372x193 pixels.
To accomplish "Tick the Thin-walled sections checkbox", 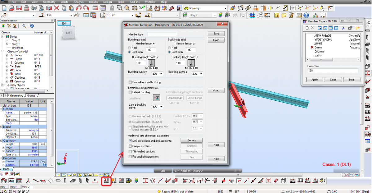I will pyautogui.click(x=130, y=151).
